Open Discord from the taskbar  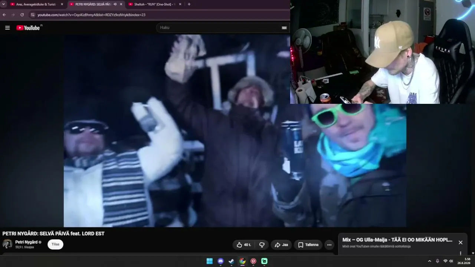tap(220, 261)
